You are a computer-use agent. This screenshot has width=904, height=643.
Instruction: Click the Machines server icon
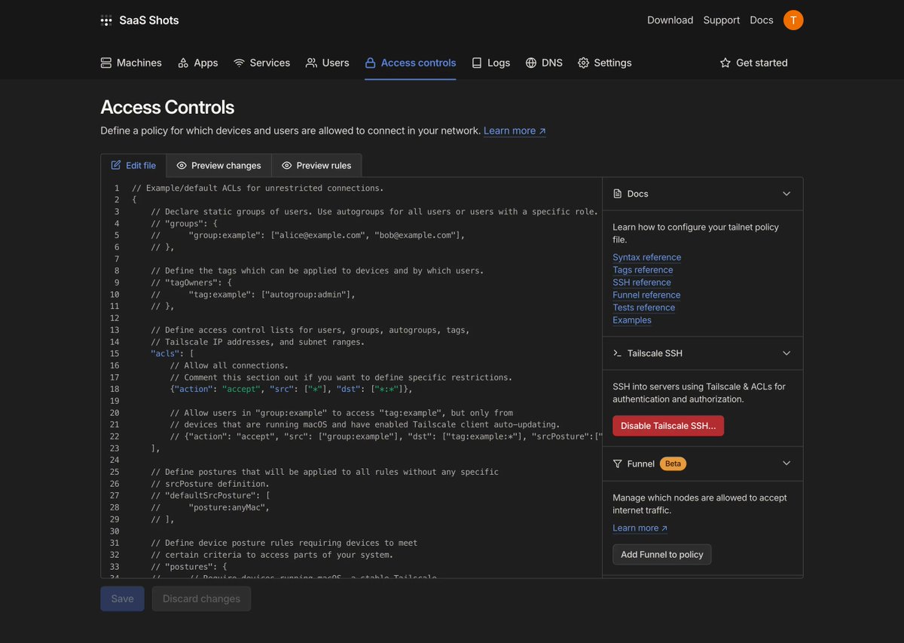pos(106,63)
